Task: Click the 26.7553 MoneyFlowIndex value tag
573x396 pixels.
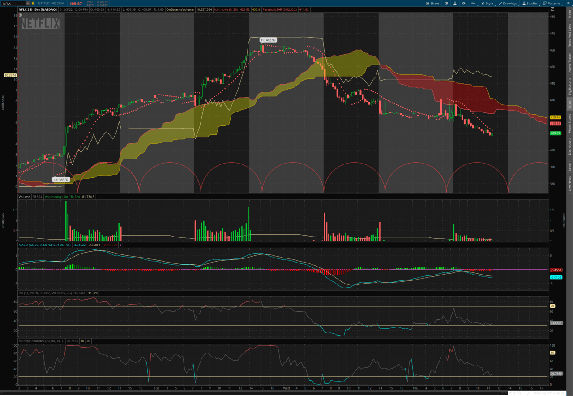Action: (x=556, y=374)
